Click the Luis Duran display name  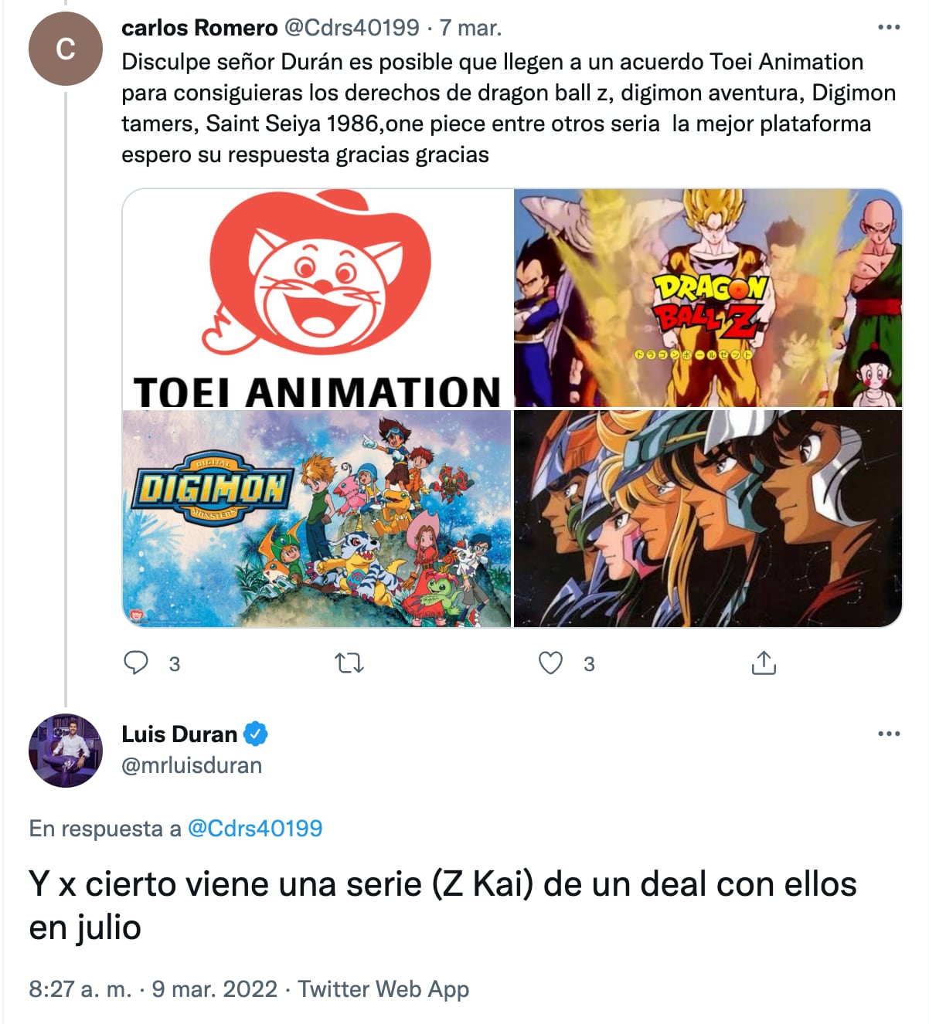pos(179,734)
